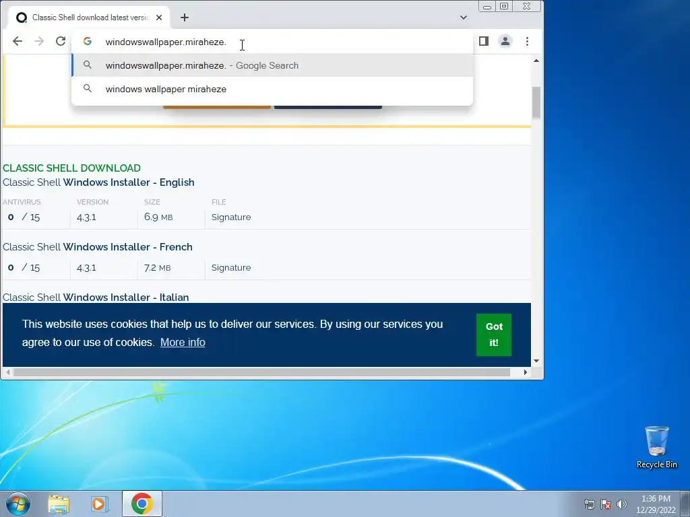
Task: Accept cookies with Got it! button
Action: (x=494, y=335)
